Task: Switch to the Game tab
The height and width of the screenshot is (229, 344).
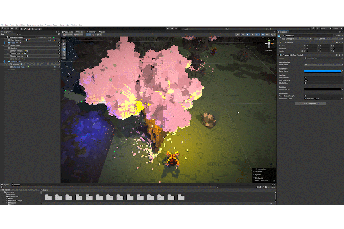Action: point(102,32)
